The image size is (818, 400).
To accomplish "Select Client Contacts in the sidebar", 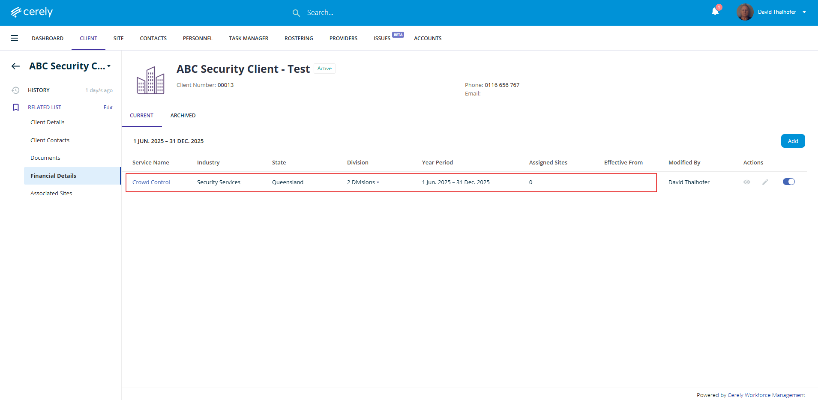I will pyautogui.click(x=50, y=140).
